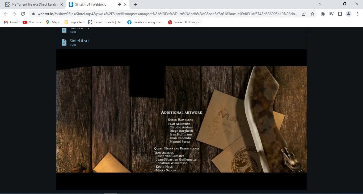The width and height of the screenshot is (363, 194).
Task: Click the share this page icon
Action: [x=304, y=14]
